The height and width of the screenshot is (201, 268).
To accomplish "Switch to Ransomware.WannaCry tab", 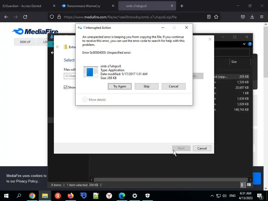I will coord(84,6).
